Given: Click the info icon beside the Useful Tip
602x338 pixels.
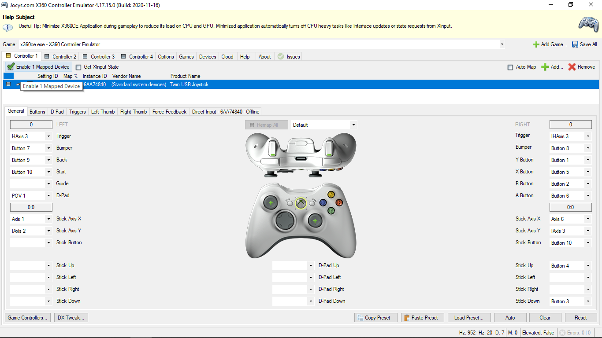Looking at the screenshot, I should 7,27.
